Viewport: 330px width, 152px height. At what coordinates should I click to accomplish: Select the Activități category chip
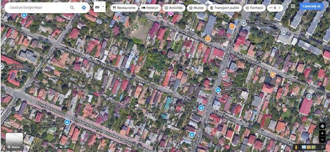click(x=174, y=8)
